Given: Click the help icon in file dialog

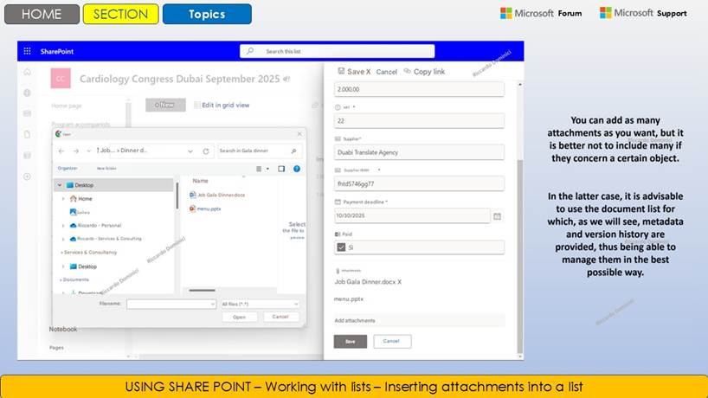Looking at the screenshot, I should [298, 169].
